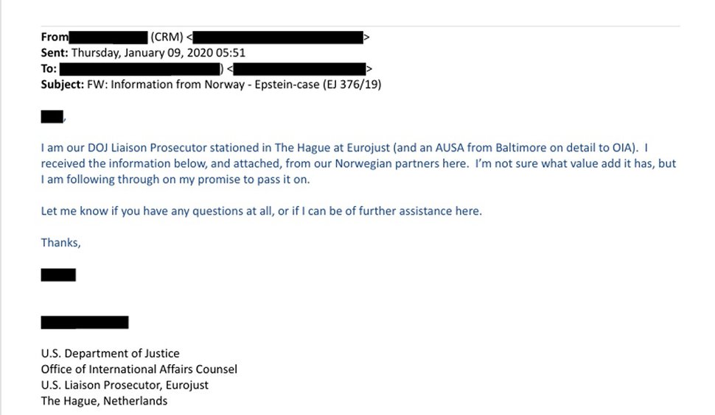Screen dimensions: 715x415
Task: Click the "Let me know if you have" line
Action: click(x=261, y=211)
